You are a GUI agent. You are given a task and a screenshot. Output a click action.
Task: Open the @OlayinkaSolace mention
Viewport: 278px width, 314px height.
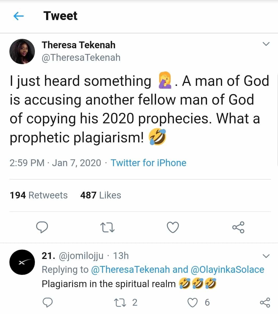pyautogui.click(x=227, y=269)
